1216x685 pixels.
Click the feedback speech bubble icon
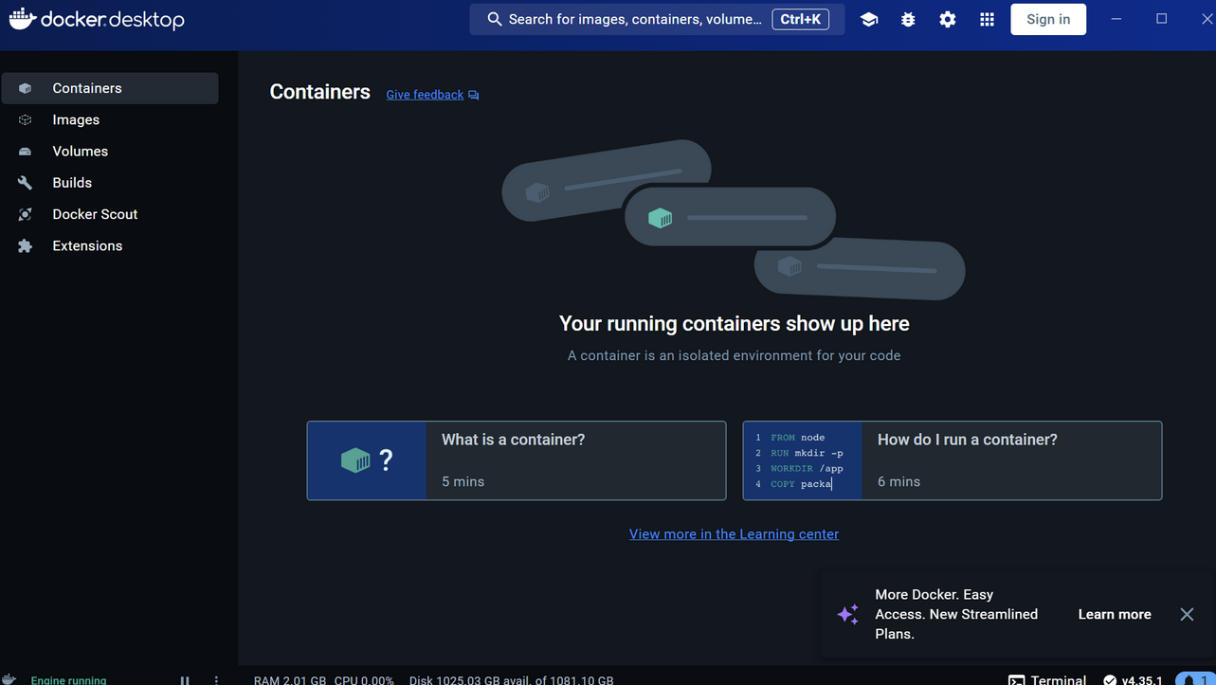click(x=474, y=95)
